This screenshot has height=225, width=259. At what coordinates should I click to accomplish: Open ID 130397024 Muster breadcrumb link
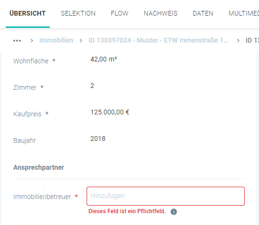point(158,40)
